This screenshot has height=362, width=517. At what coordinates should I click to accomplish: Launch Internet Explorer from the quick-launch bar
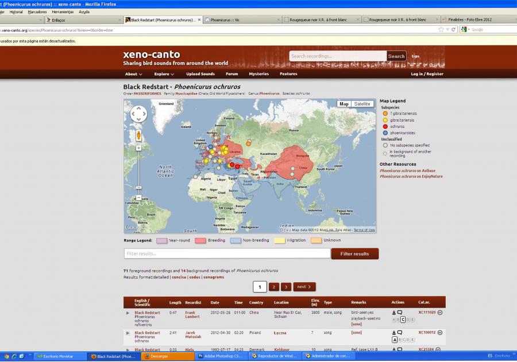14,356
